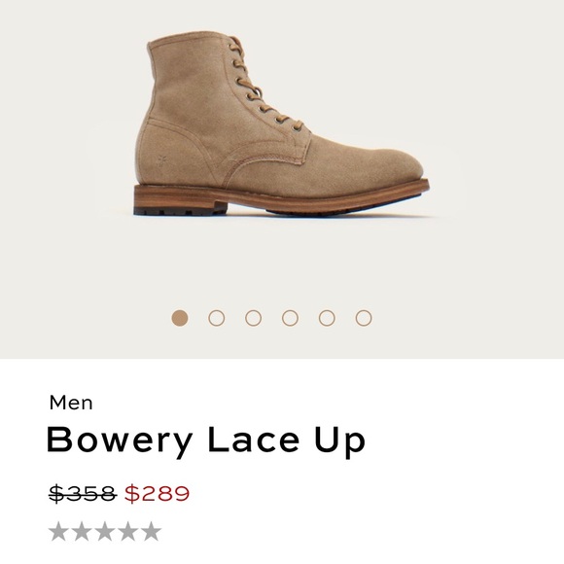Click the second rating star

[82, 531]
